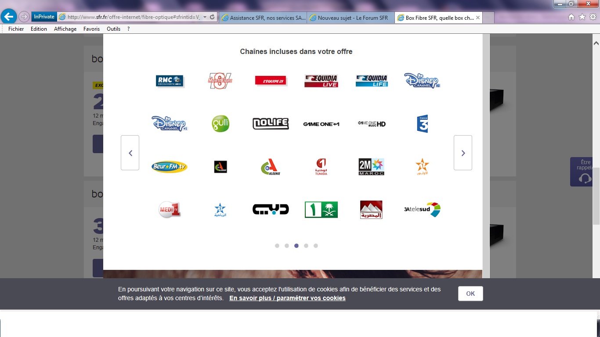Select the Equidia Live channel logo
600x337 pixels.
pos(321,81)
